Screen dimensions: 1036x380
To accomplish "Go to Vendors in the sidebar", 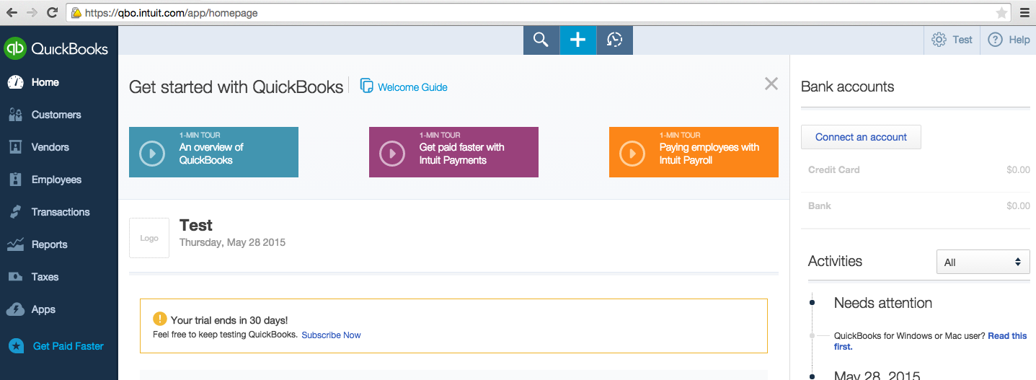I will pos(50,147).
